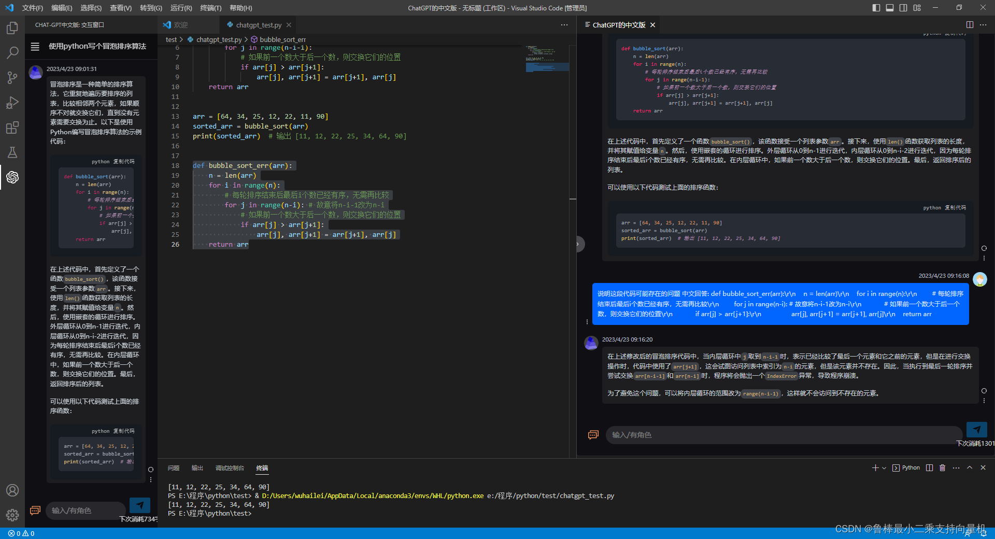Open options dots beside last answer
Viewport: 995px width, 539px height.
click(x=984, y=401)
